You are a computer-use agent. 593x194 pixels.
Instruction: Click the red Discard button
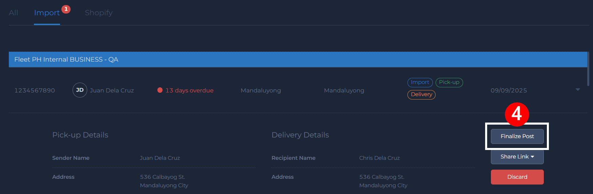click(x=517, y=177)
